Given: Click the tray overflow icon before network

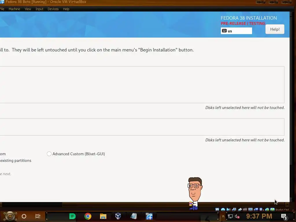Looking at the screenshot, I should coord(223,217).
